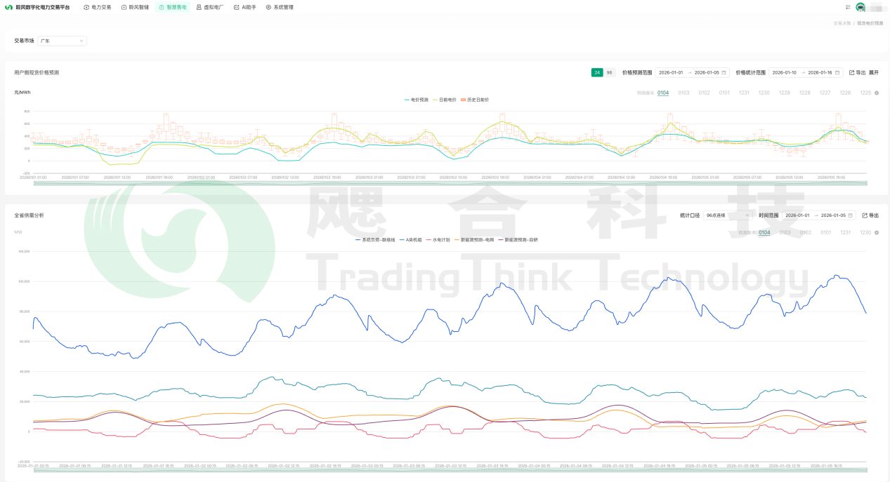890x482 pixels.
Task: Expand the 交易市场 dropdown showing 广东
Action: [x=62, y=41]
